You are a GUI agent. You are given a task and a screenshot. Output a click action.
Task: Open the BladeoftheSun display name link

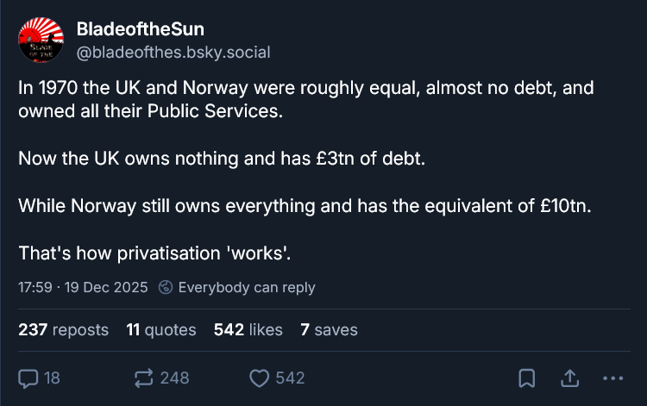[140, 30]
